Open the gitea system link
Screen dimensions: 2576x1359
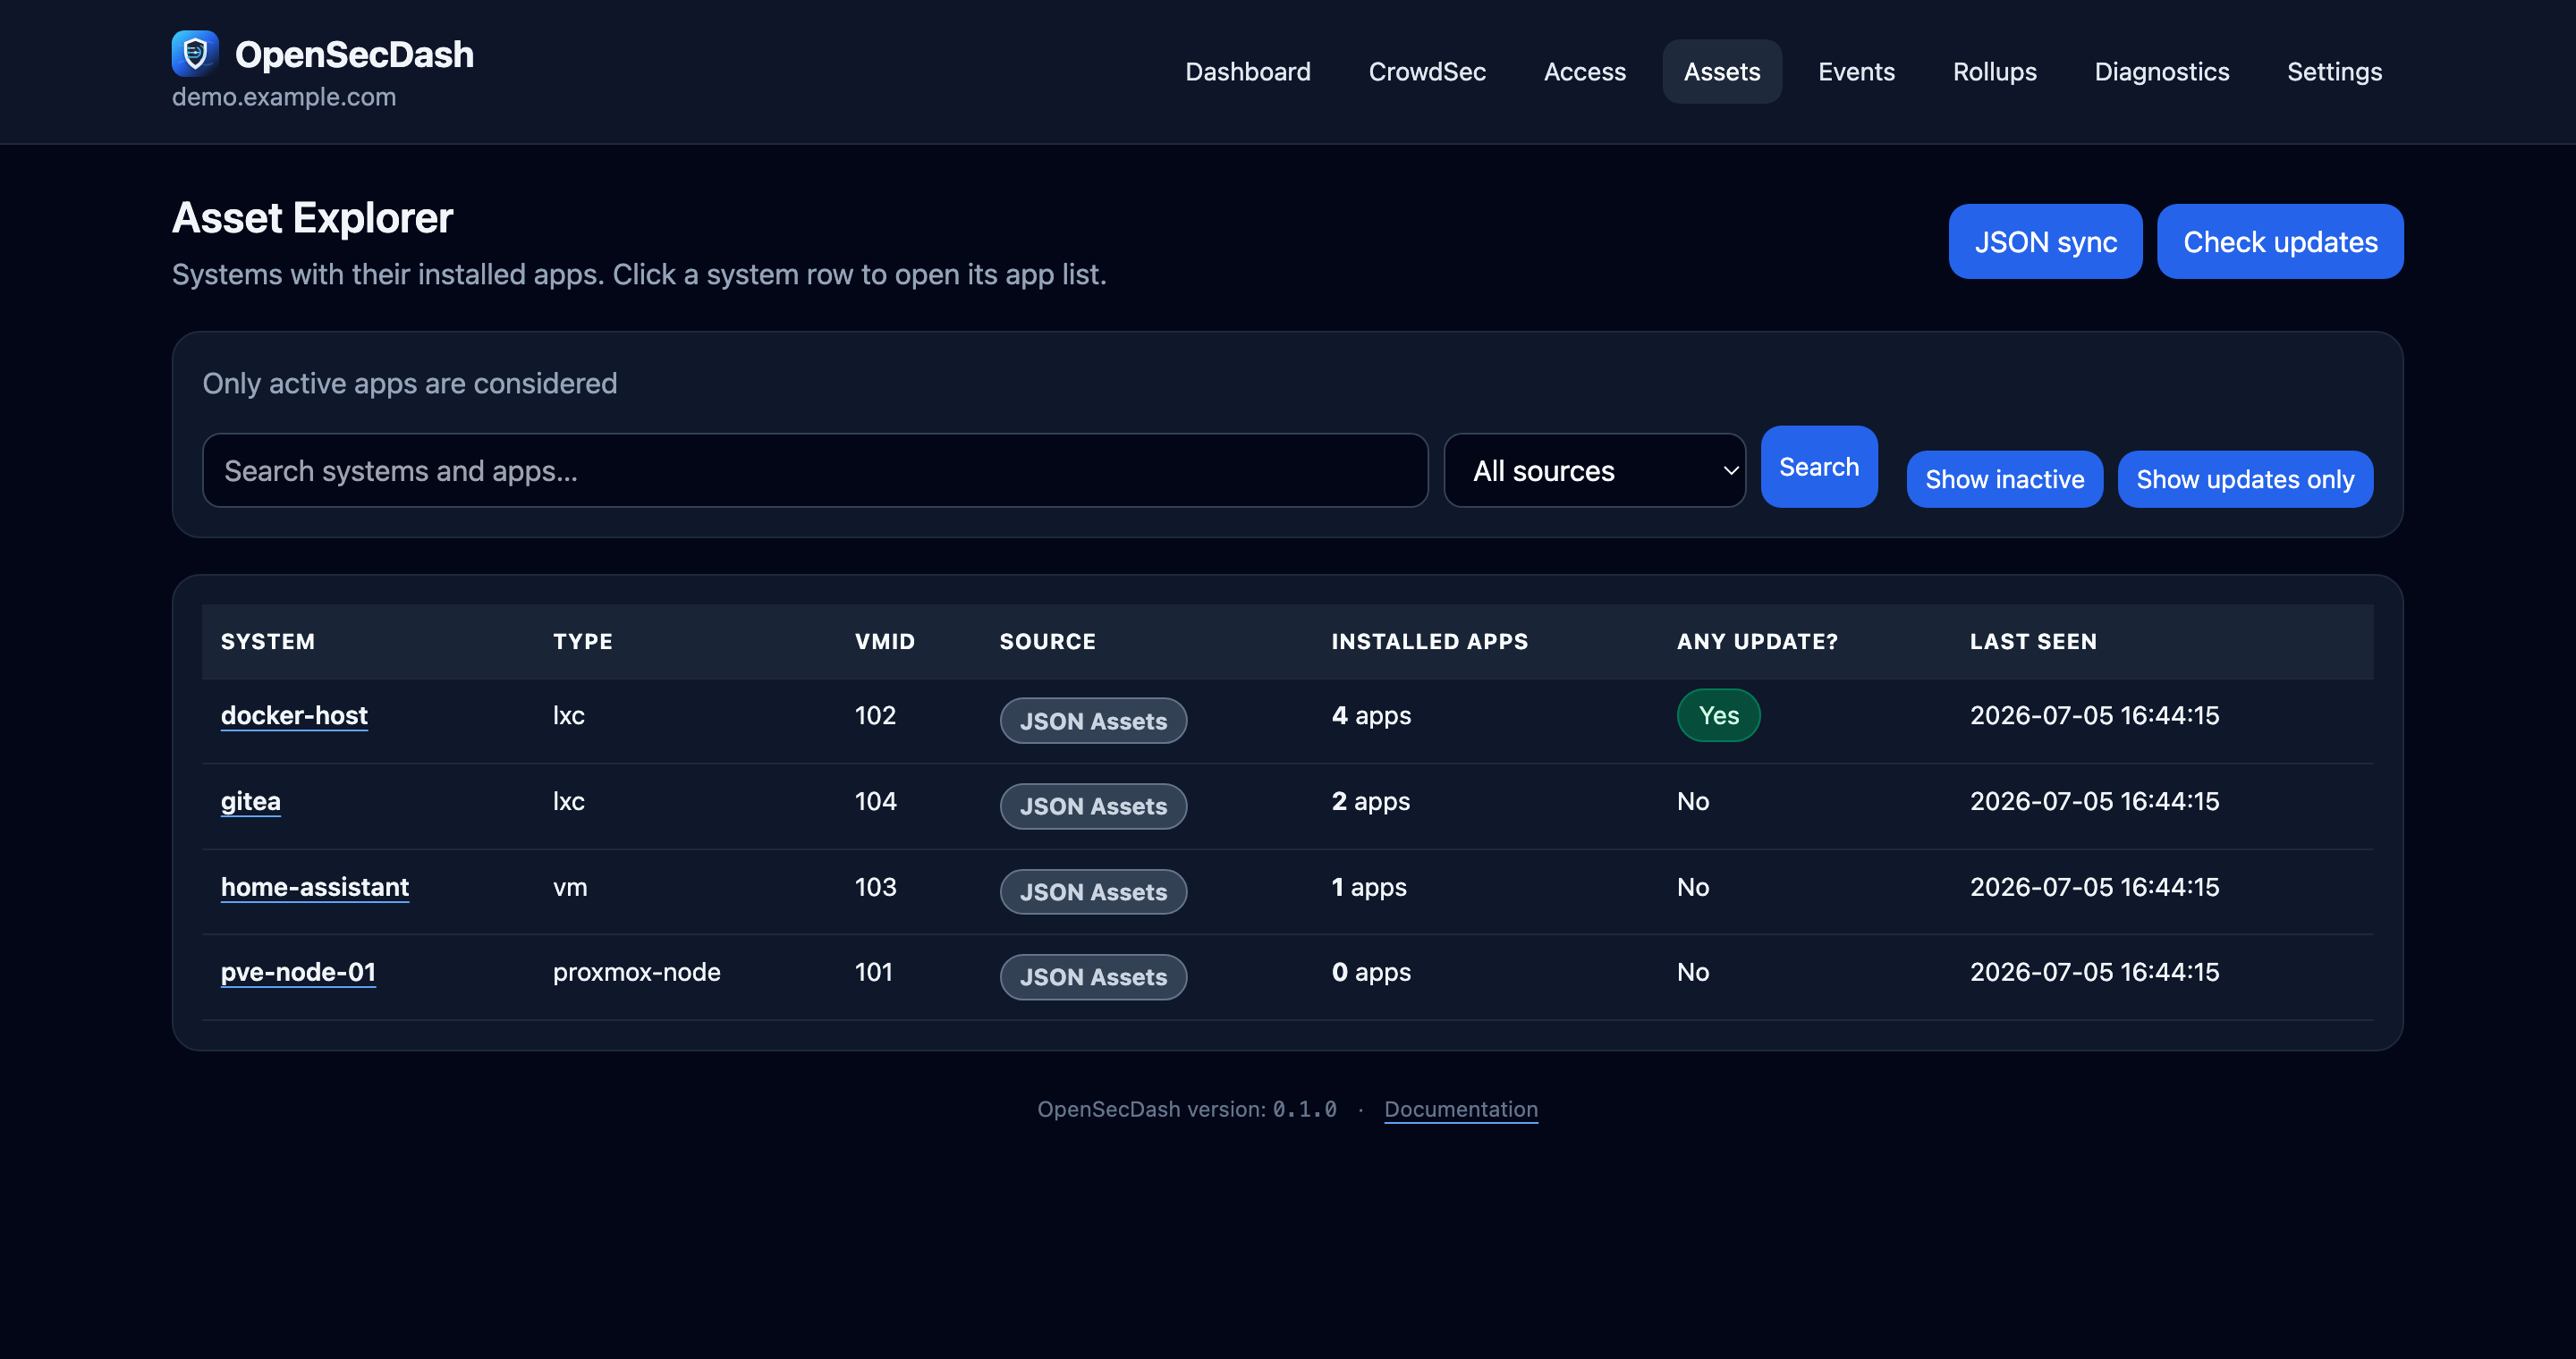[x=250, y=801]
